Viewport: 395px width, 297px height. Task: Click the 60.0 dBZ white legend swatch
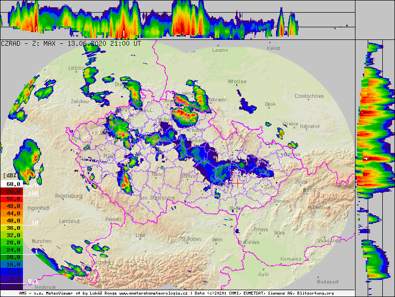tap(12, 184)
